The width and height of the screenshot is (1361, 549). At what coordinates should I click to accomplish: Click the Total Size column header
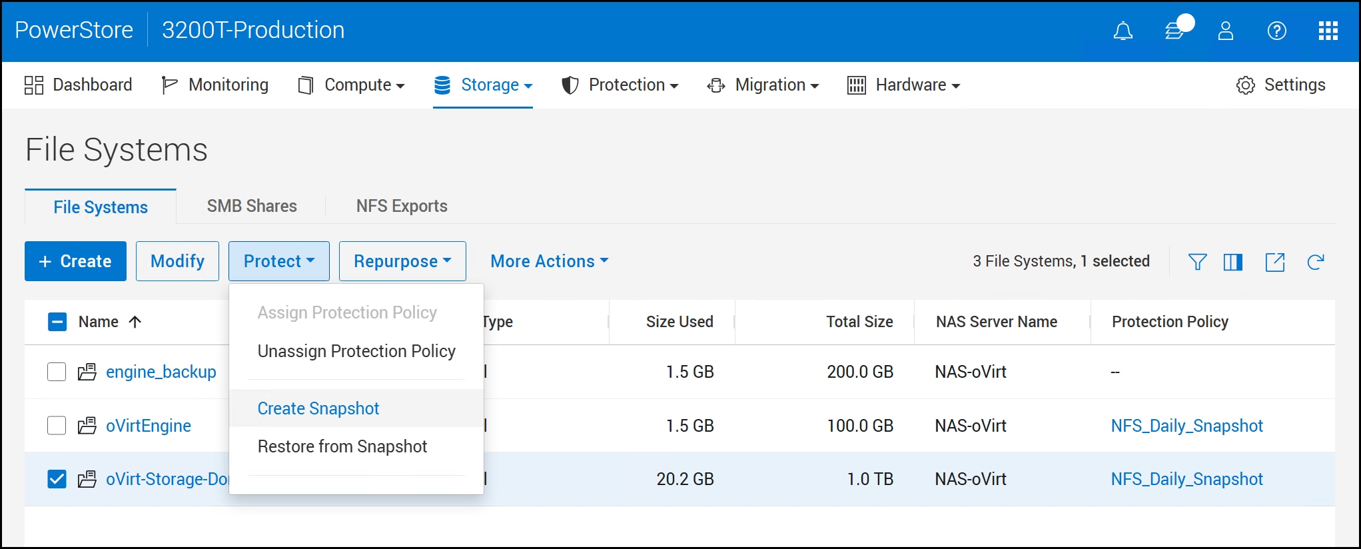pyautogui.click(x=859, y=322)
